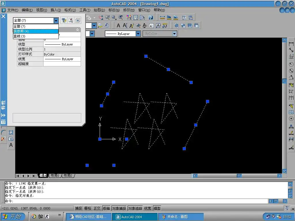295x221 pixels.
Task: Click the Layer Properties Manager icon
Action: [100, 25]
